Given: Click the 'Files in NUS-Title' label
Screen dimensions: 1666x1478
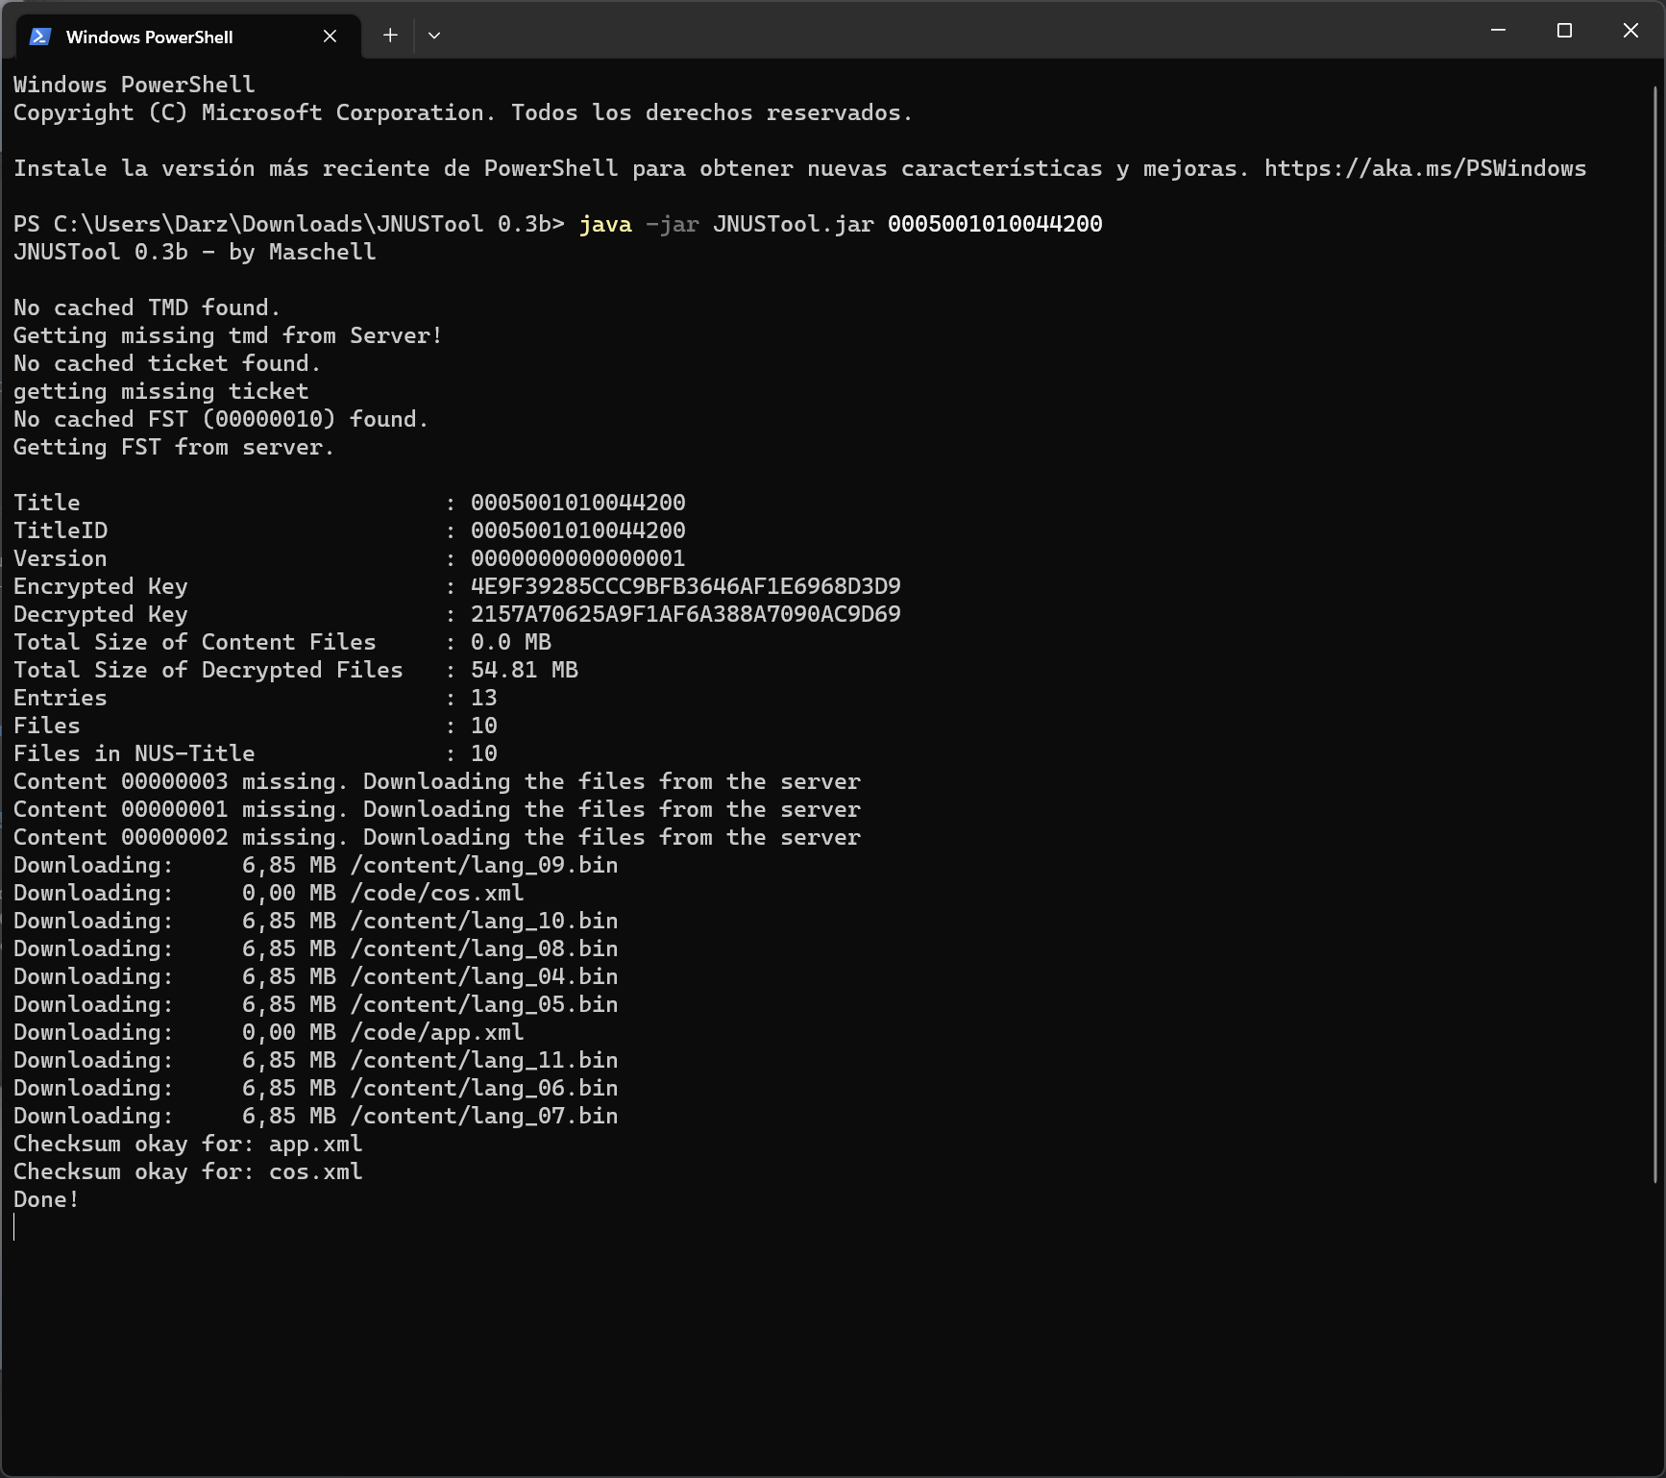Looking at the screenshot, I should [135, 753].
